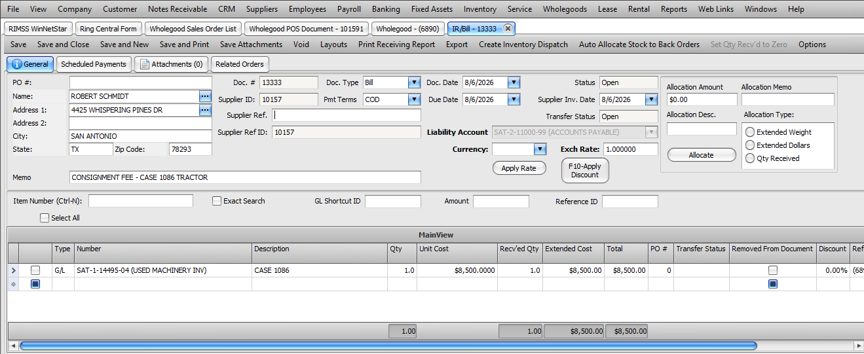Viewport: 864px width, 354px height.
Task: Enable the Exact Search checkbox
Action: (x=217, y=201)
